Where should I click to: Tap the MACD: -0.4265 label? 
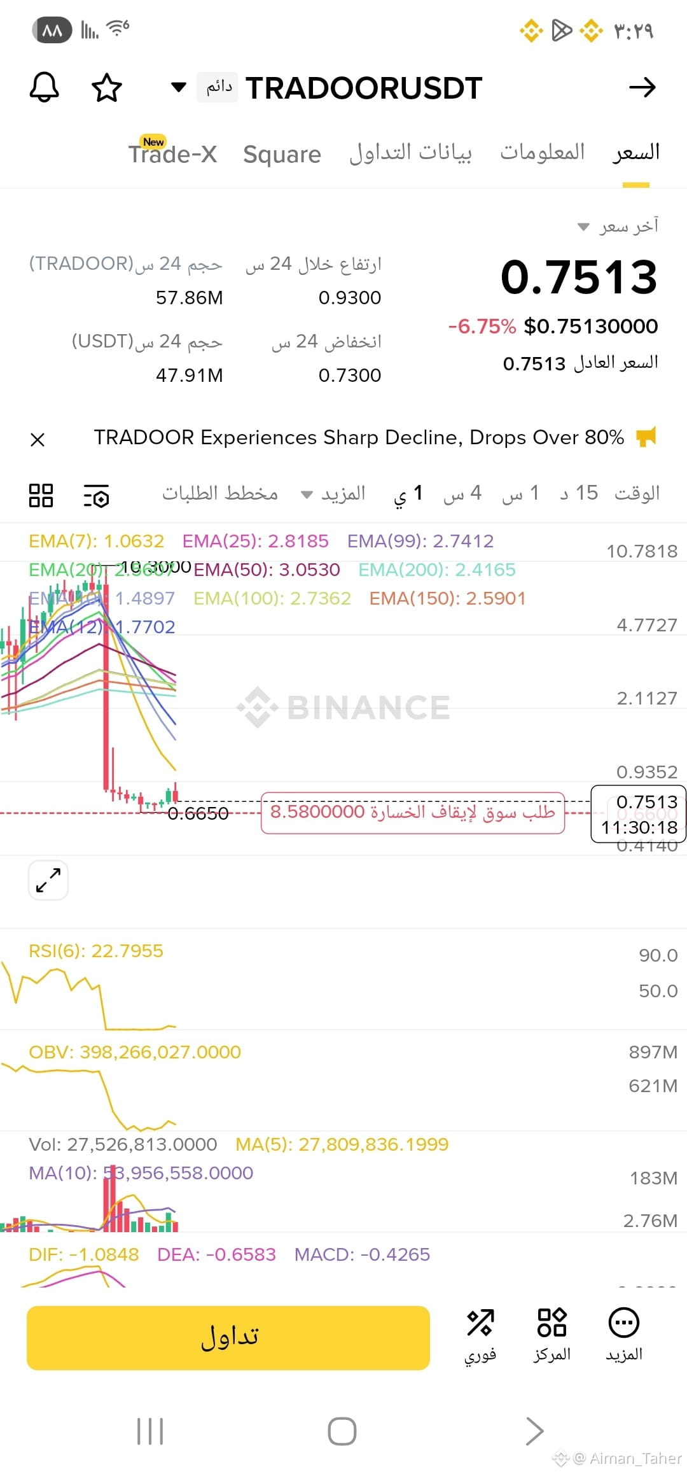pyautogui.click(x=362, y=1254)
